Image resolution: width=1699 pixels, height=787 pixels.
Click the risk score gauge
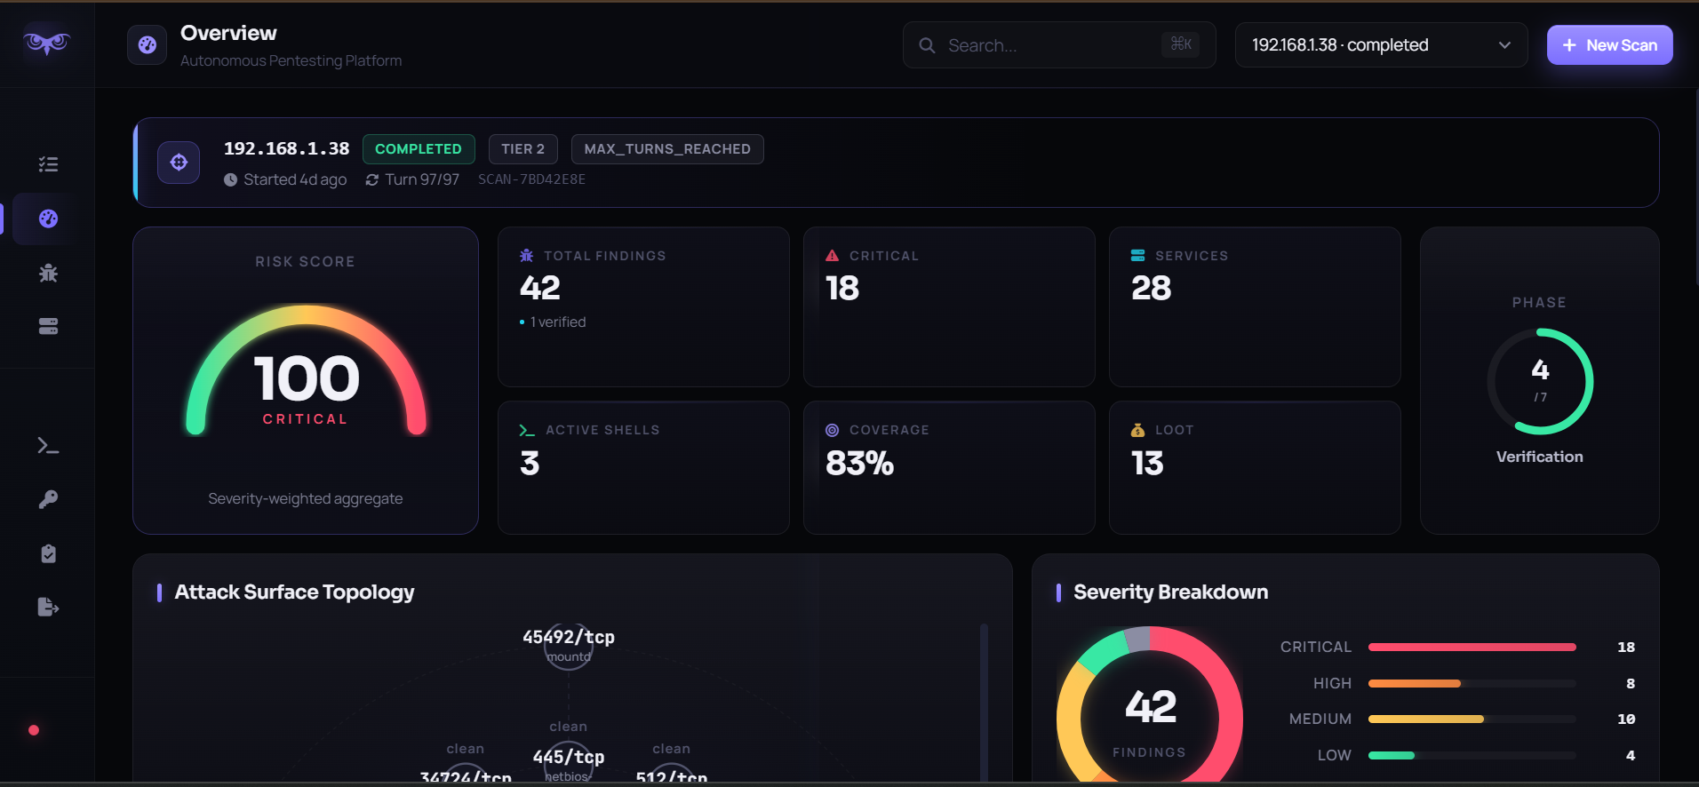[306, 371]
